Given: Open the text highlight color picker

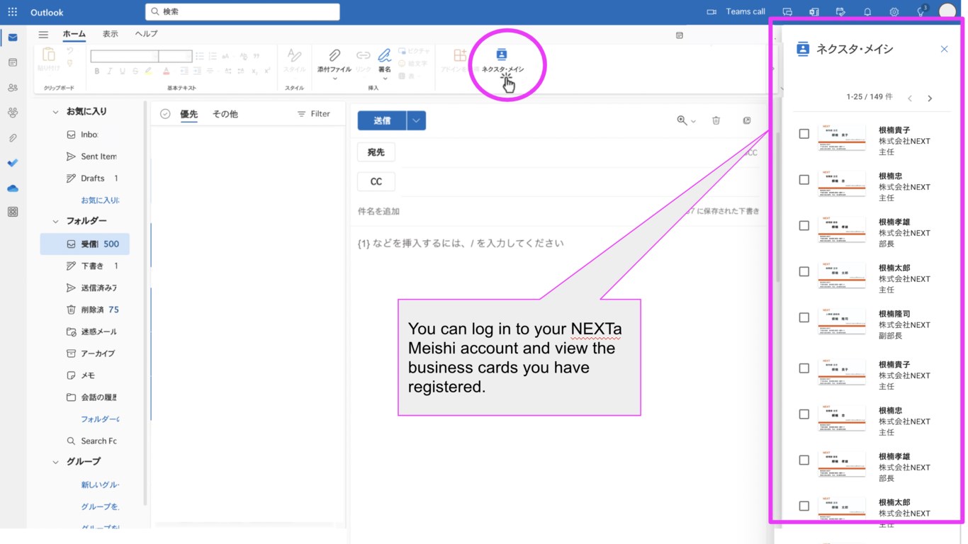Looking at the screenshot, I should tap(148, 72).
